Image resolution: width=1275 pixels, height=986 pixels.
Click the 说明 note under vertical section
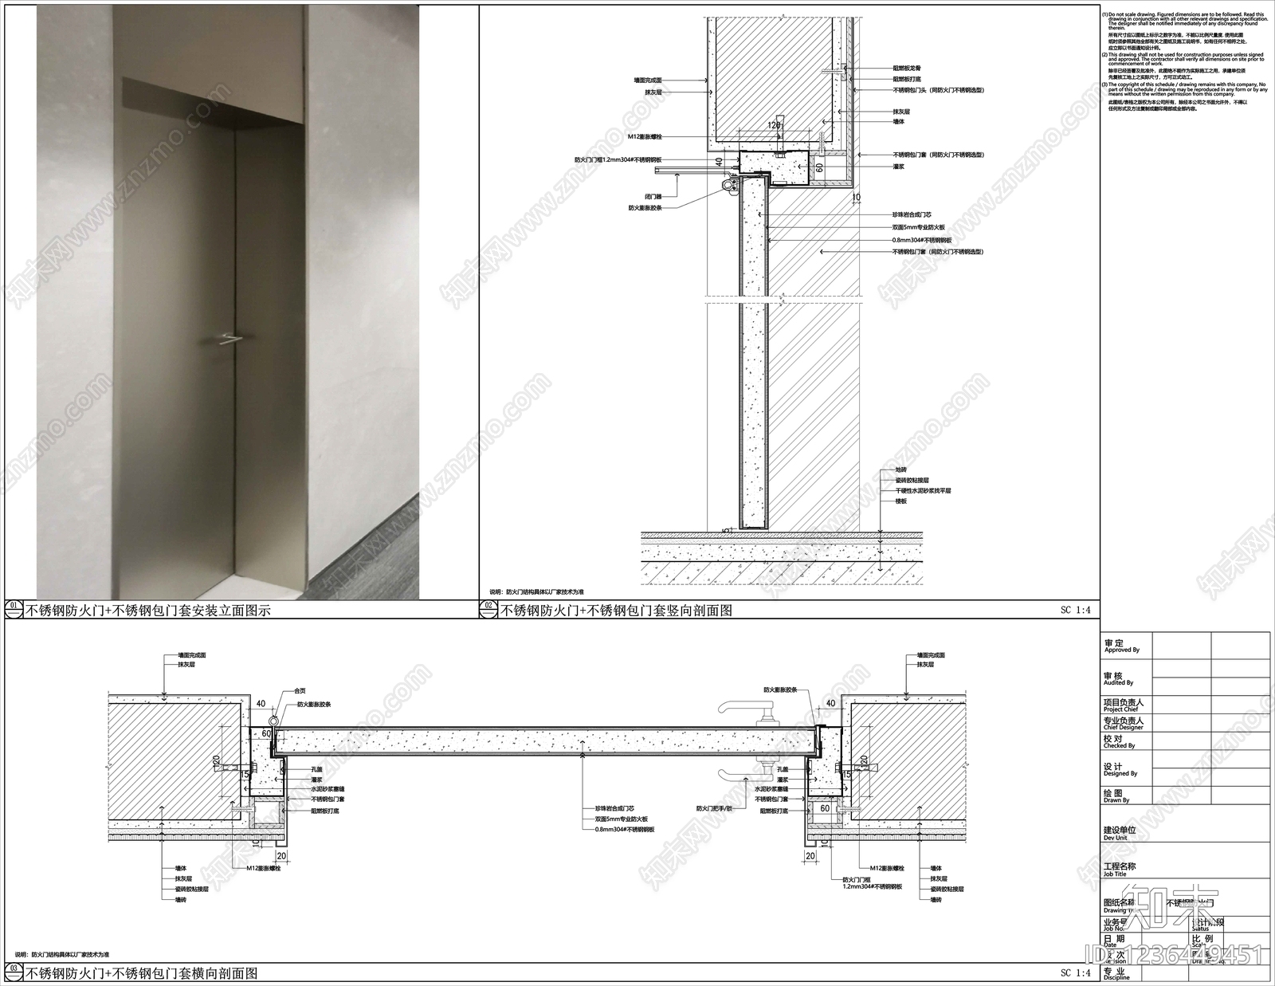536,592
